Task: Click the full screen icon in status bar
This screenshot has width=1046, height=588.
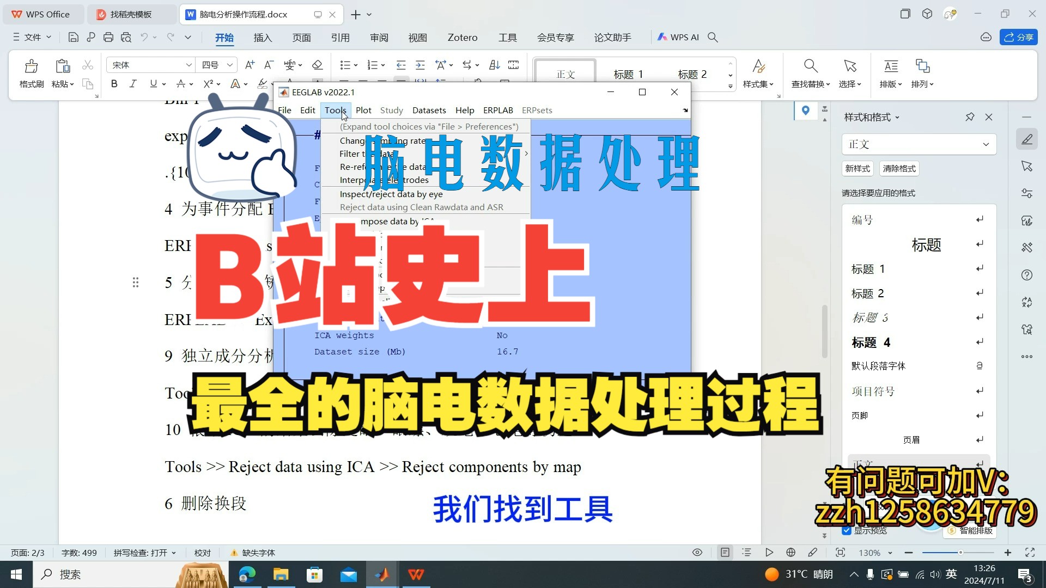Action: click(x=1030, y=553)
